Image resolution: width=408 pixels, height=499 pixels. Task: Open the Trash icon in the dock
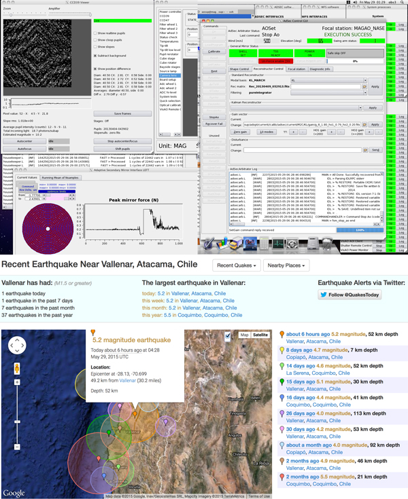[x=326, y=244]
